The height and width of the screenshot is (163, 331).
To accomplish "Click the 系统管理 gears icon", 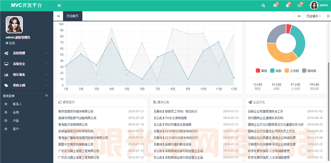I will pyautogui.click(x=6, y=53).
